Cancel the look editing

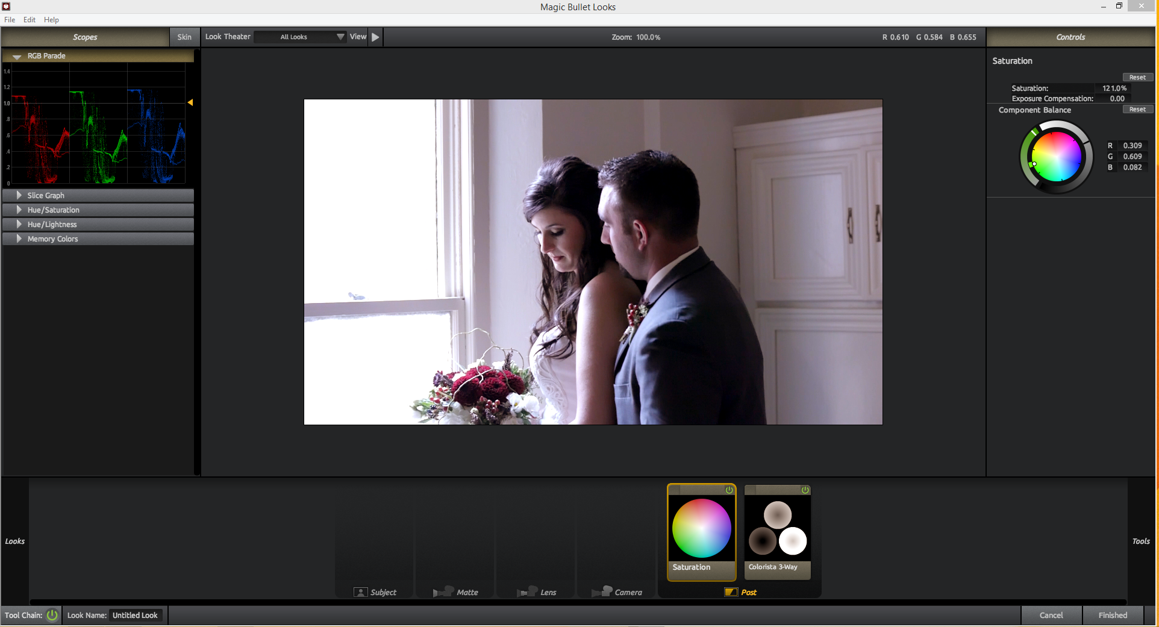click(x=1051, y=615)
